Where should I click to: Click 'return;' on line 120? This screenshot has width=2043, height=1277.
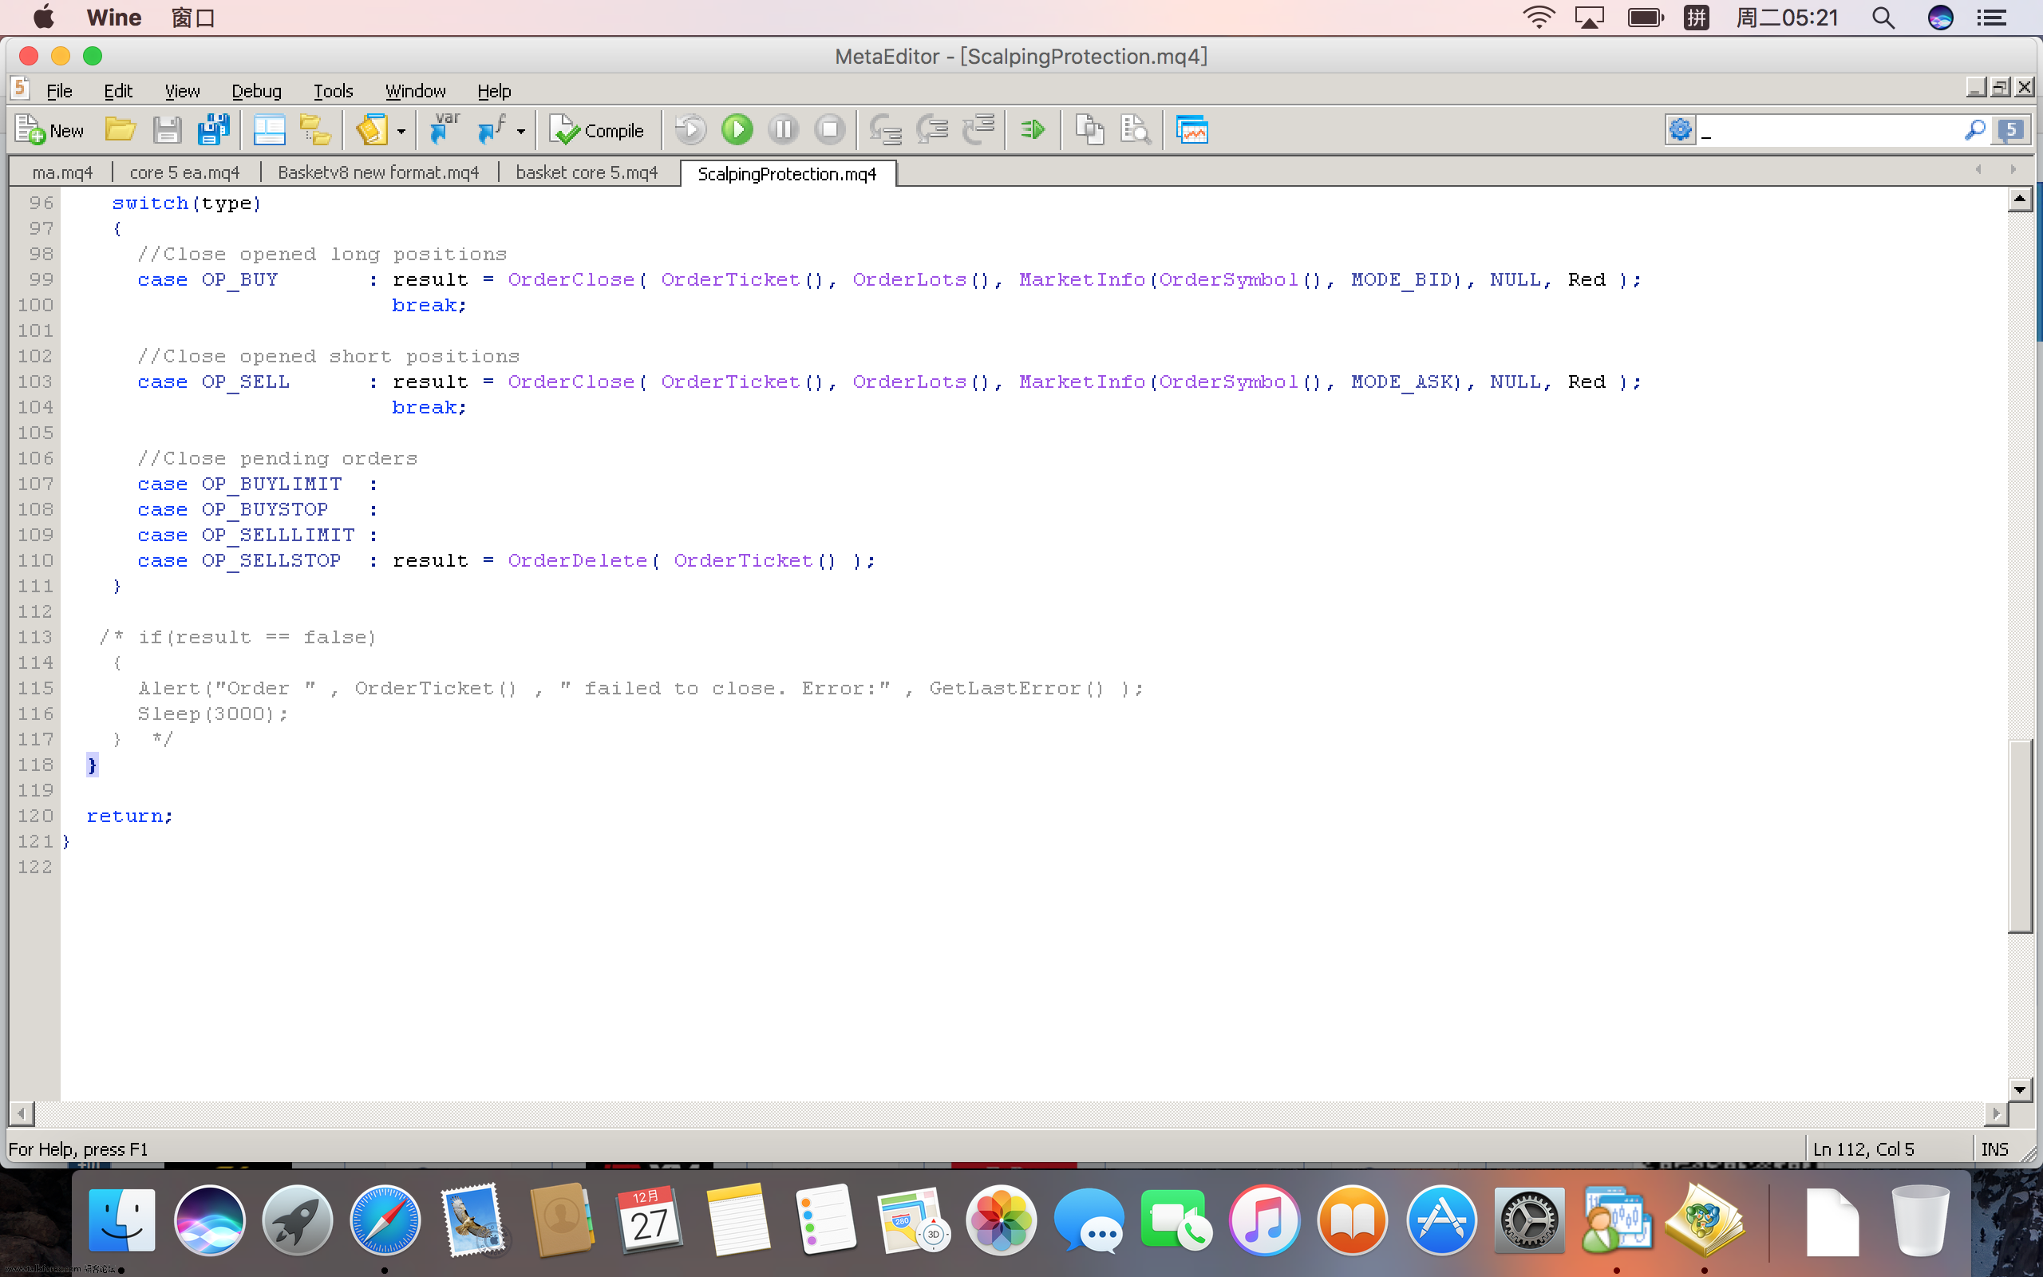click(x=130, y=816)
